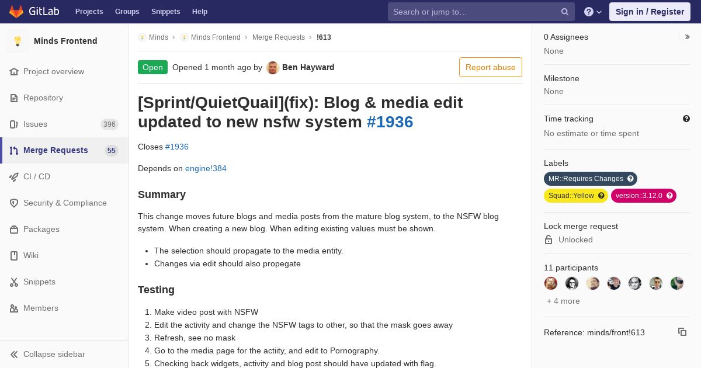Click the Minds Frontend breadcrumb link
The image size is (701, 368).
click(x=216, y=37)
